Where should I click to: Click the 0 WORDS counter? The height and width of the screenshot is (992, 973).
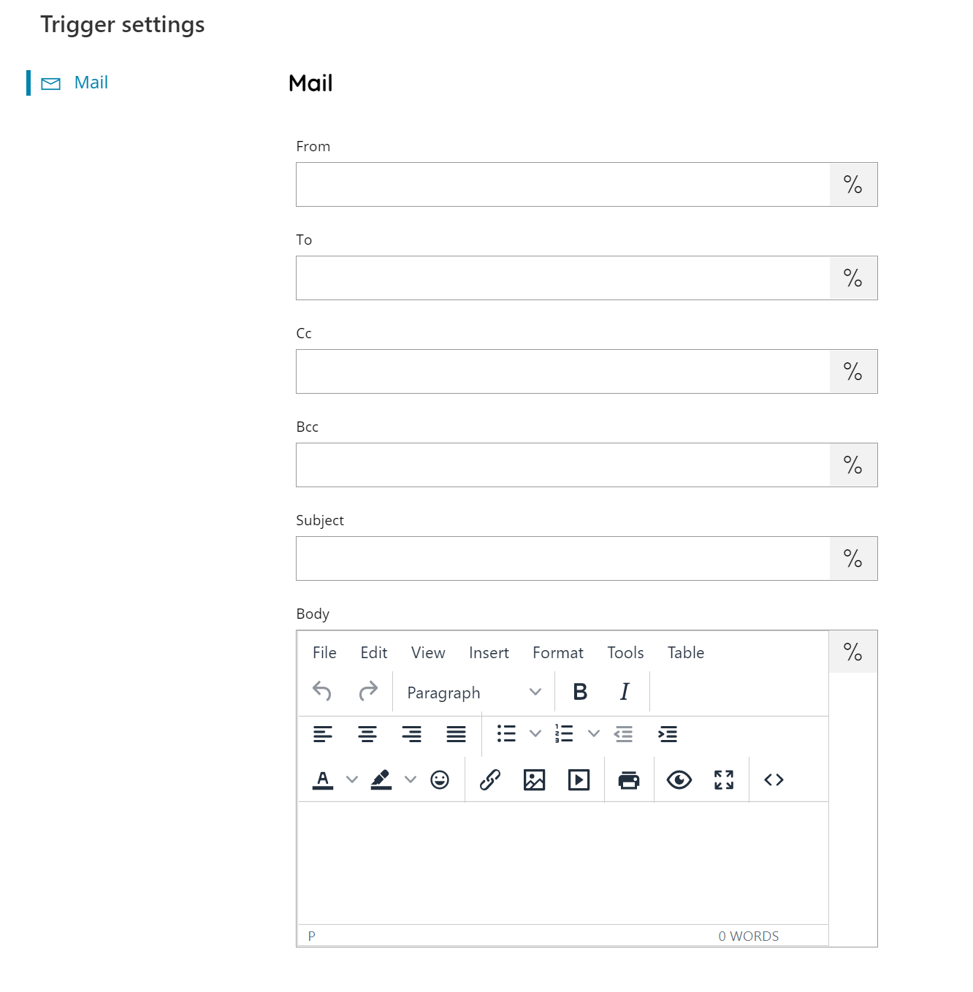[748, 936]
